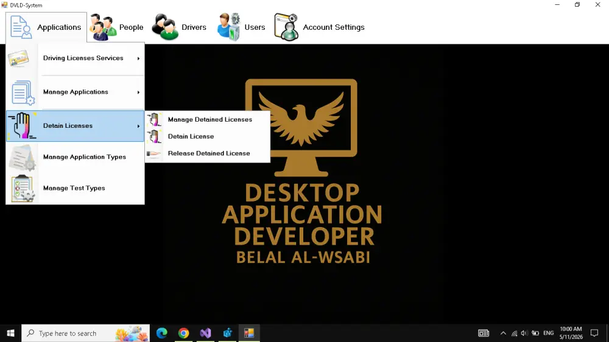609x342 pixels.
Task: Click the Manage Detained Licenses hand icon
Action: (x=154, y=119)
